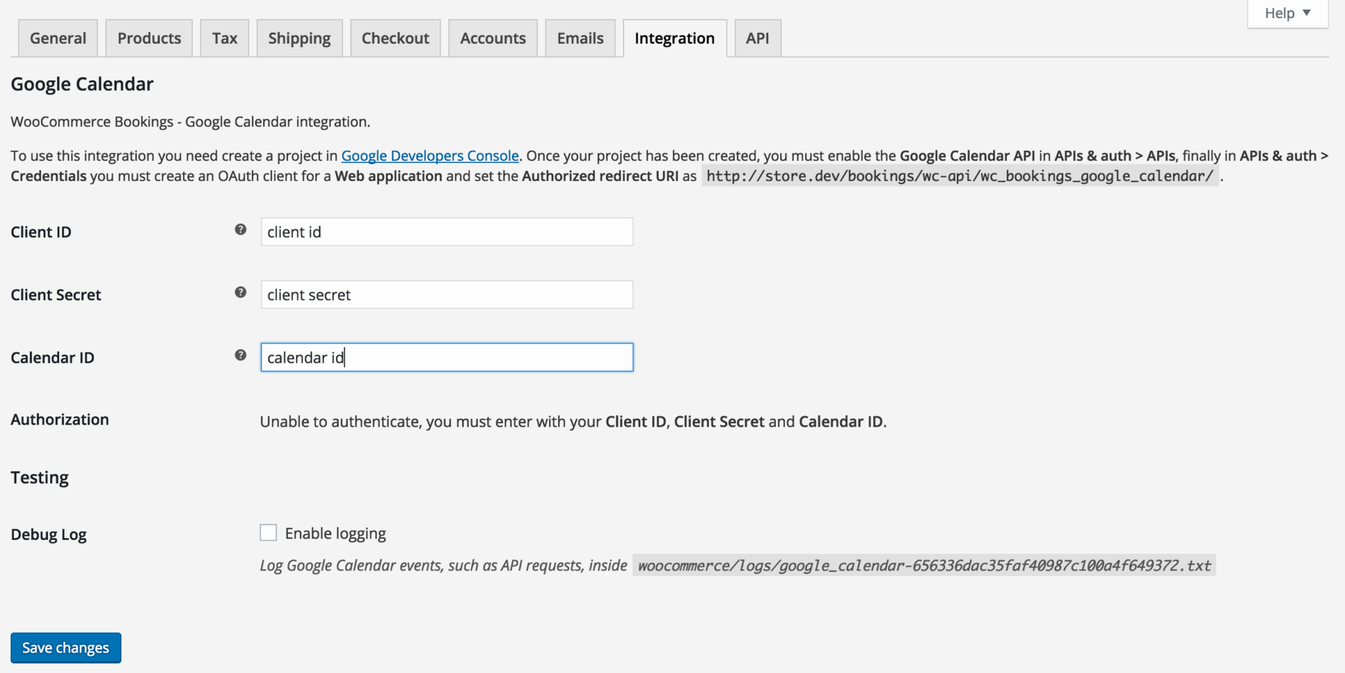1345x673 pixels.
Task: Open the Checkout settings tab
Action: coord(395,38)
